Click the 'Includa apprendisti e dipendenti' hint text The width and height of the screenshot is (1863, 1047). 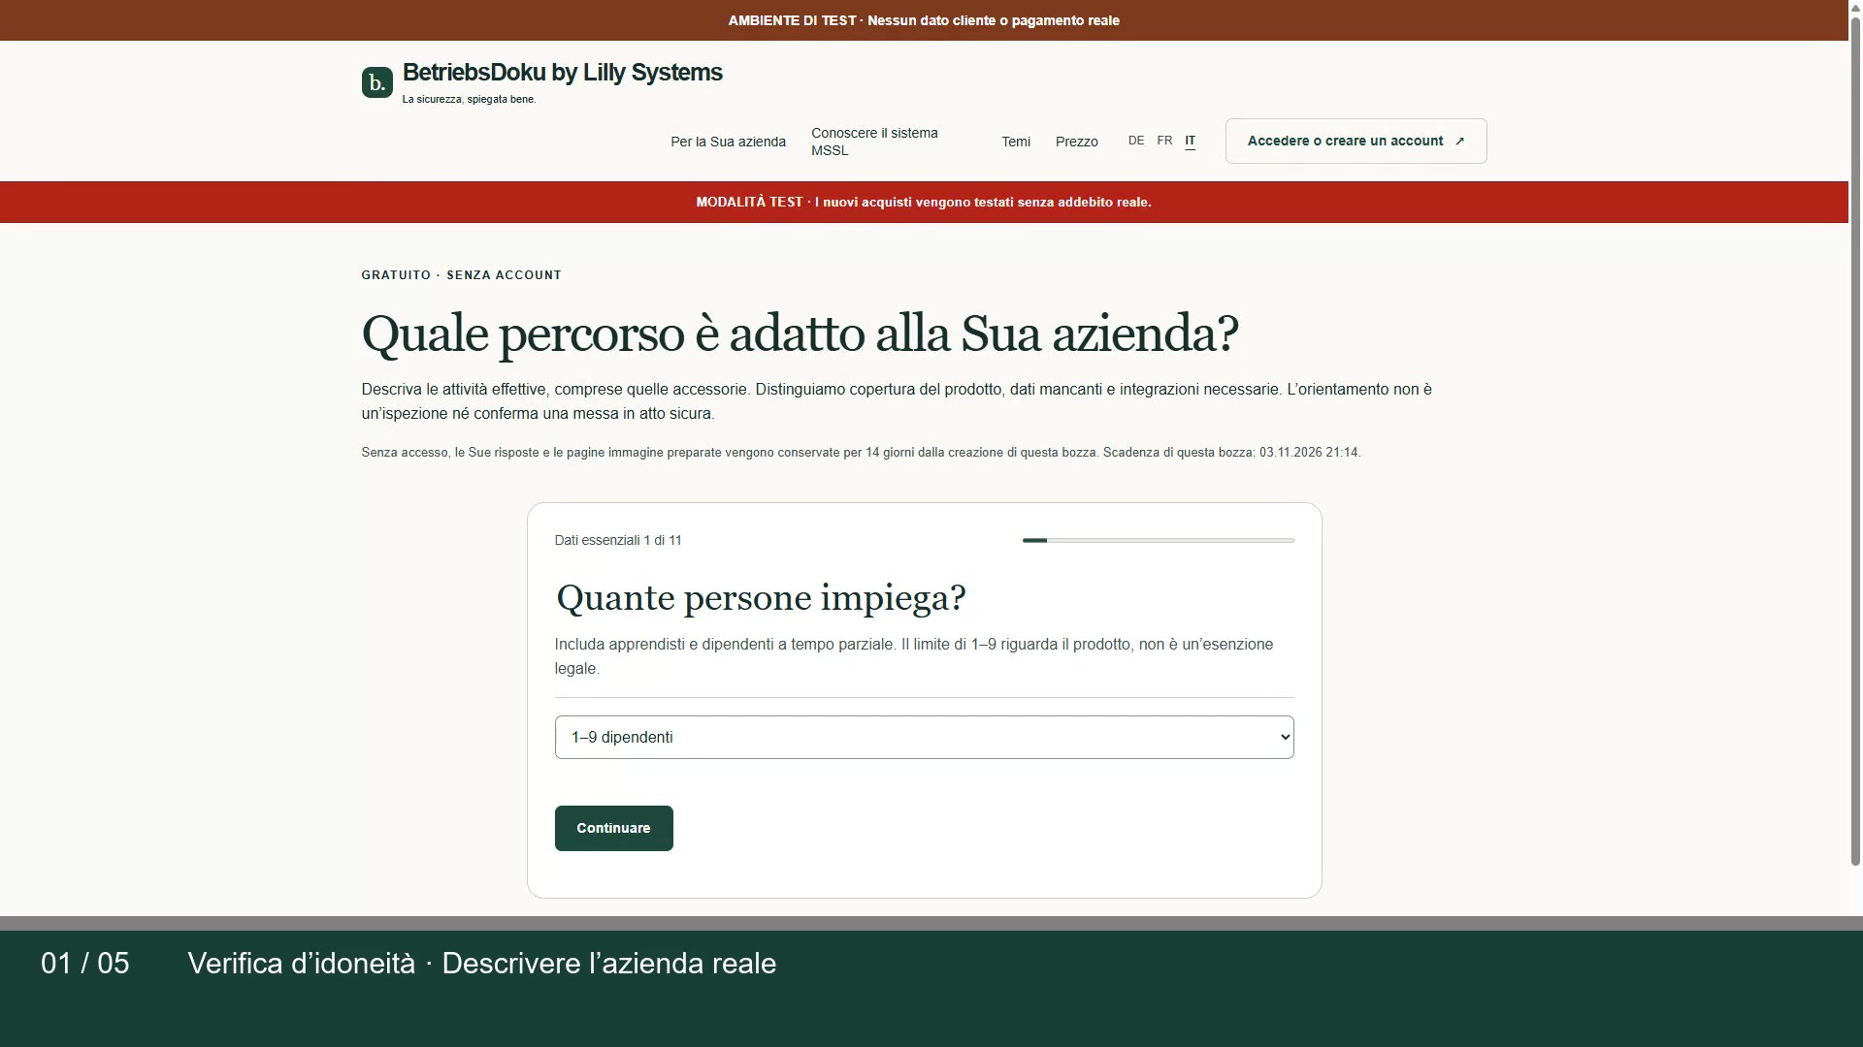coord(913,656)
